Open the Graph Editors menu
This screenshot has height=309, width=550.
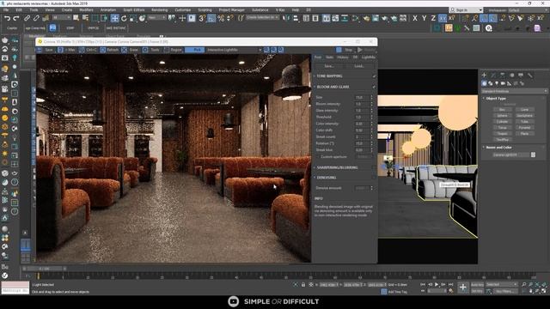pos(134,10)
